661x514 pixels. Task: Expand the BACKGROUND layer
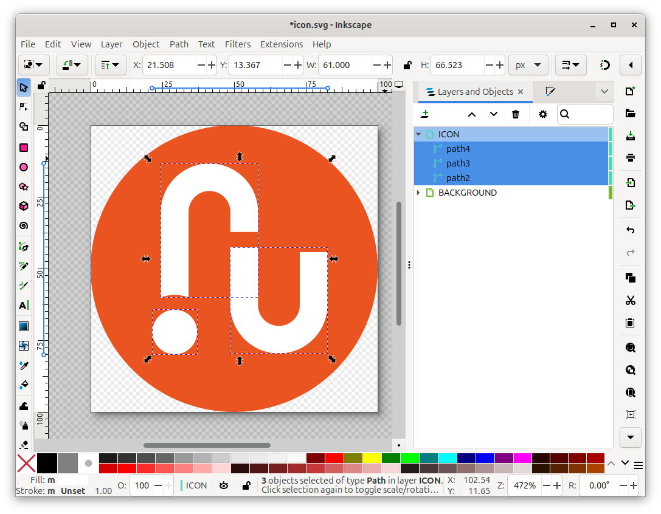coord(418,193)
